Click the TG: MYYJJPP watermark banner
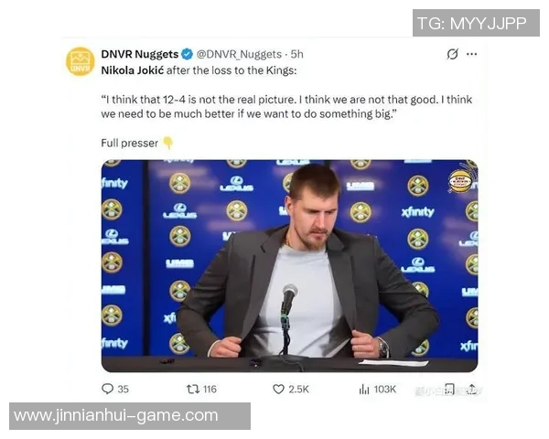Image resolution: width=549 pixels, height=439 pixels. click(x=476, y=23)
